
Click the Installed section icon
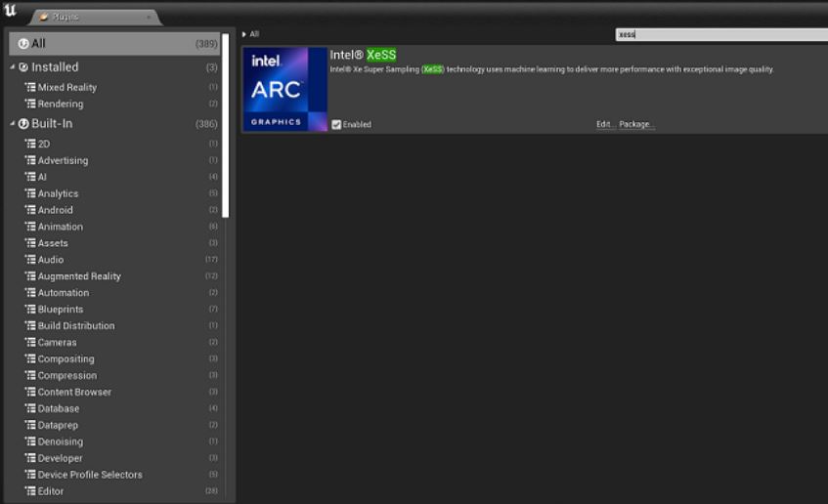(x=23, y=67)
